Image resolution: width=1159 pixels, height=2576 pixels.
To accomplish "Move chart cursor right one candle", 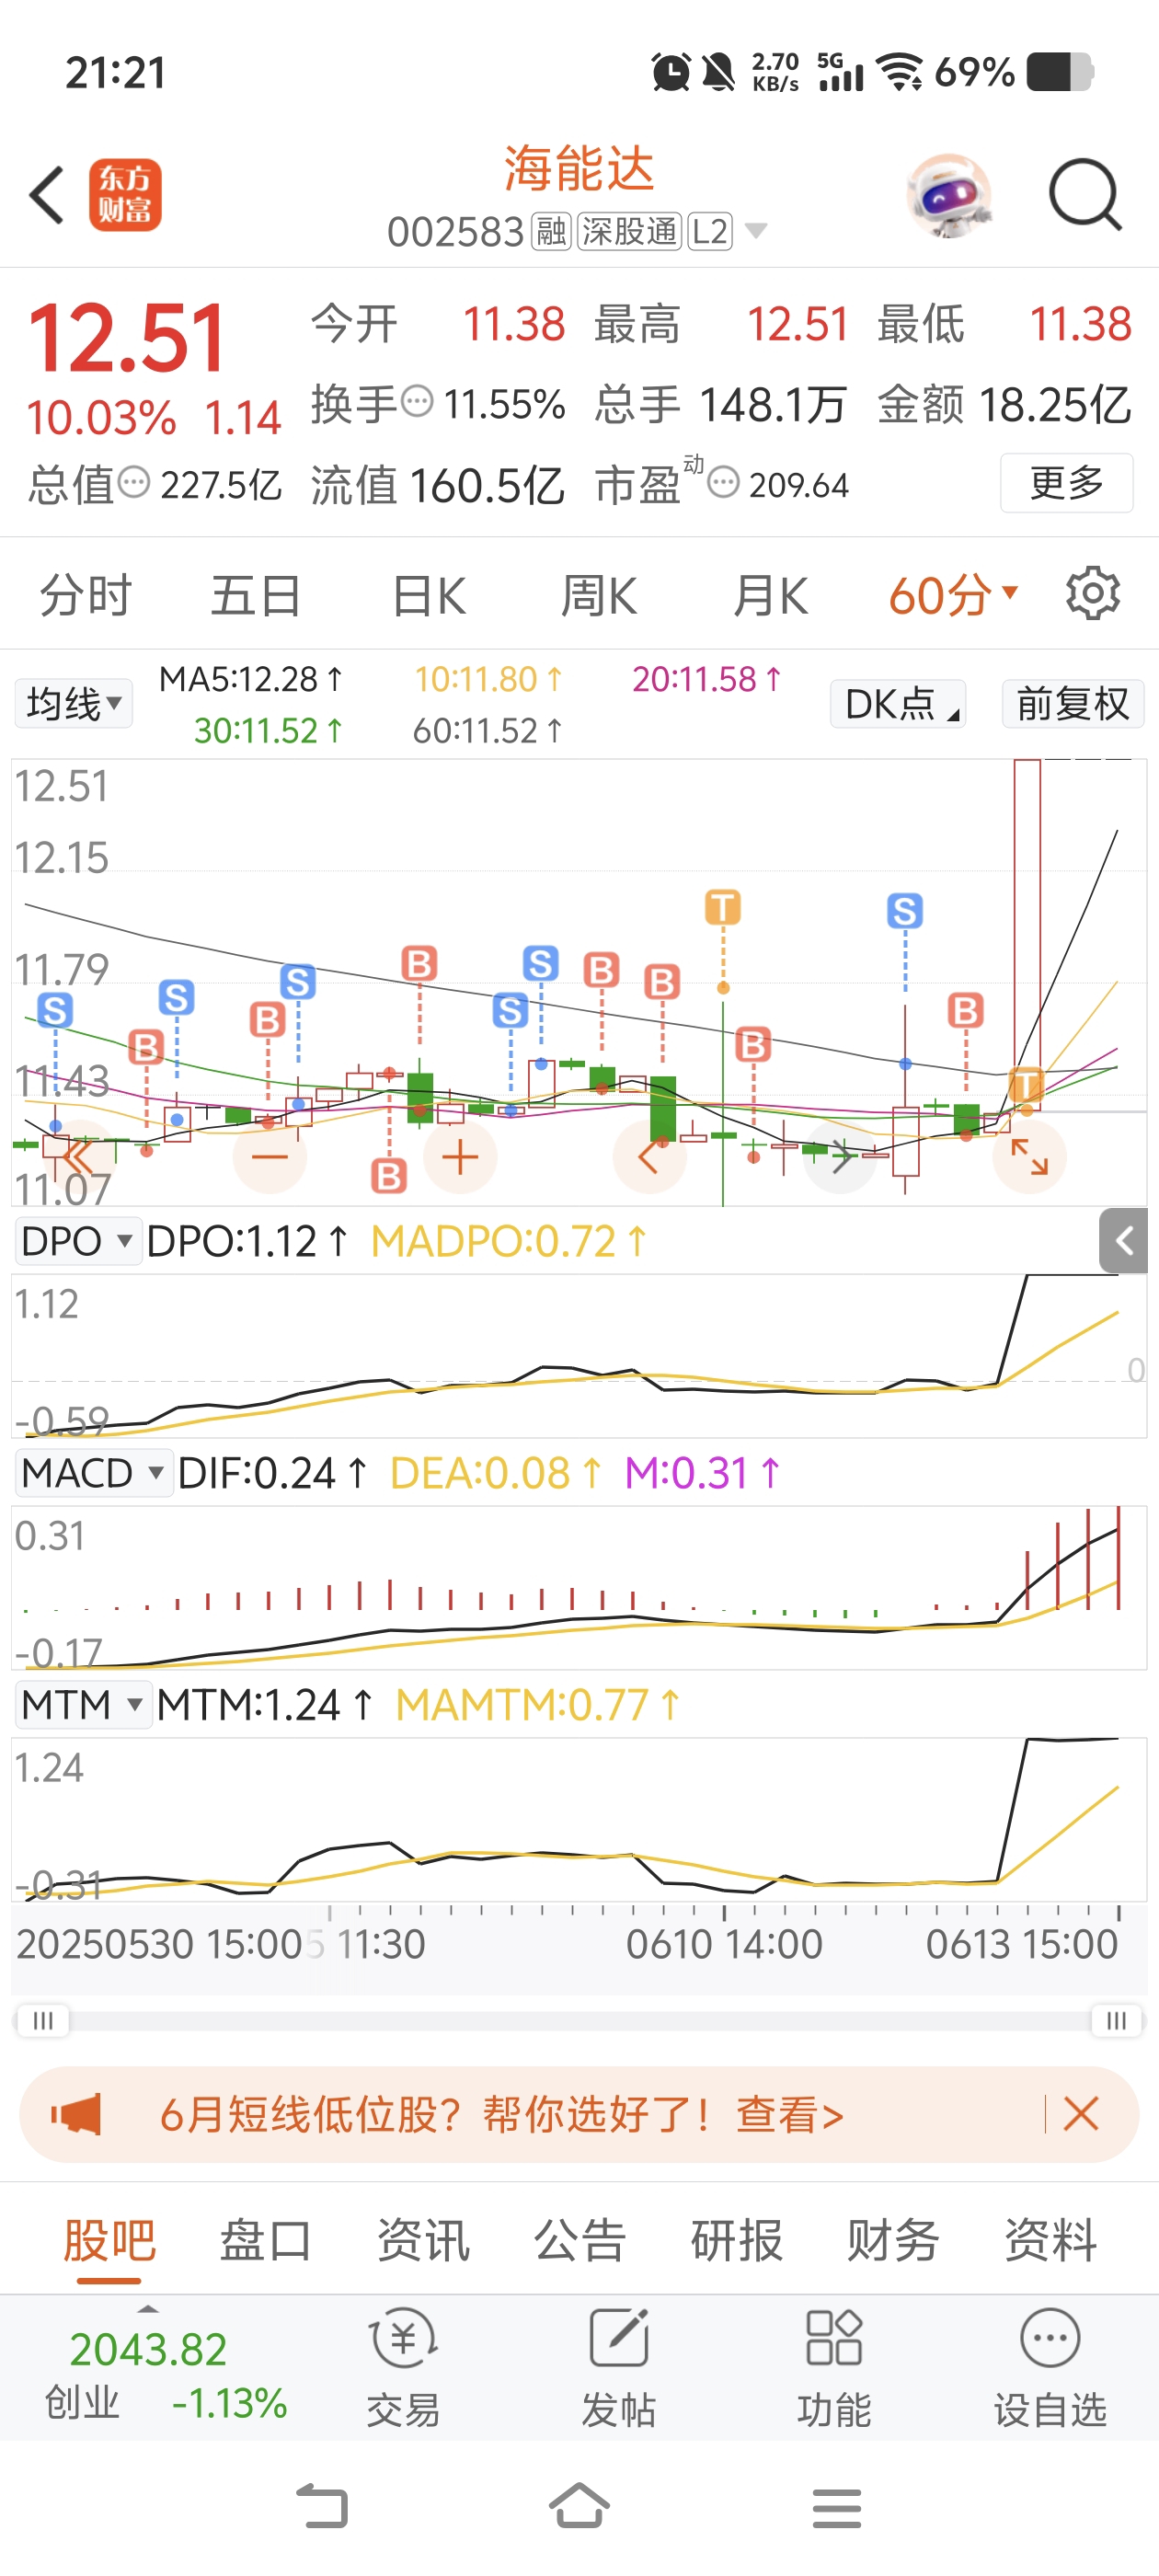I will pyautogui.click(x=840, y=1157).
